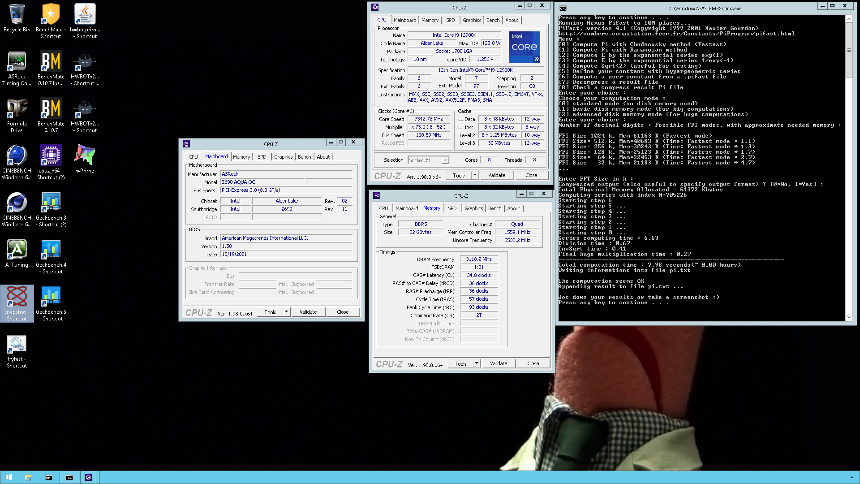
Task: Expand Tools arrow in Memory window
Action: [477, 363]
